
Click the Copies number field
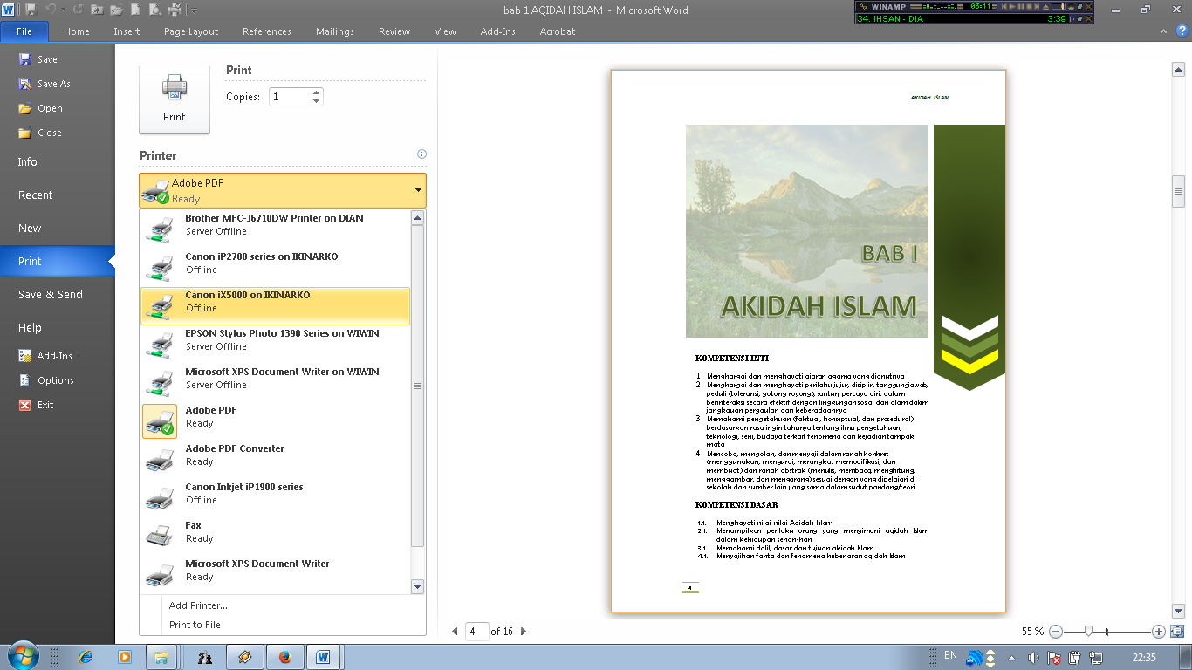click(289, 97)
